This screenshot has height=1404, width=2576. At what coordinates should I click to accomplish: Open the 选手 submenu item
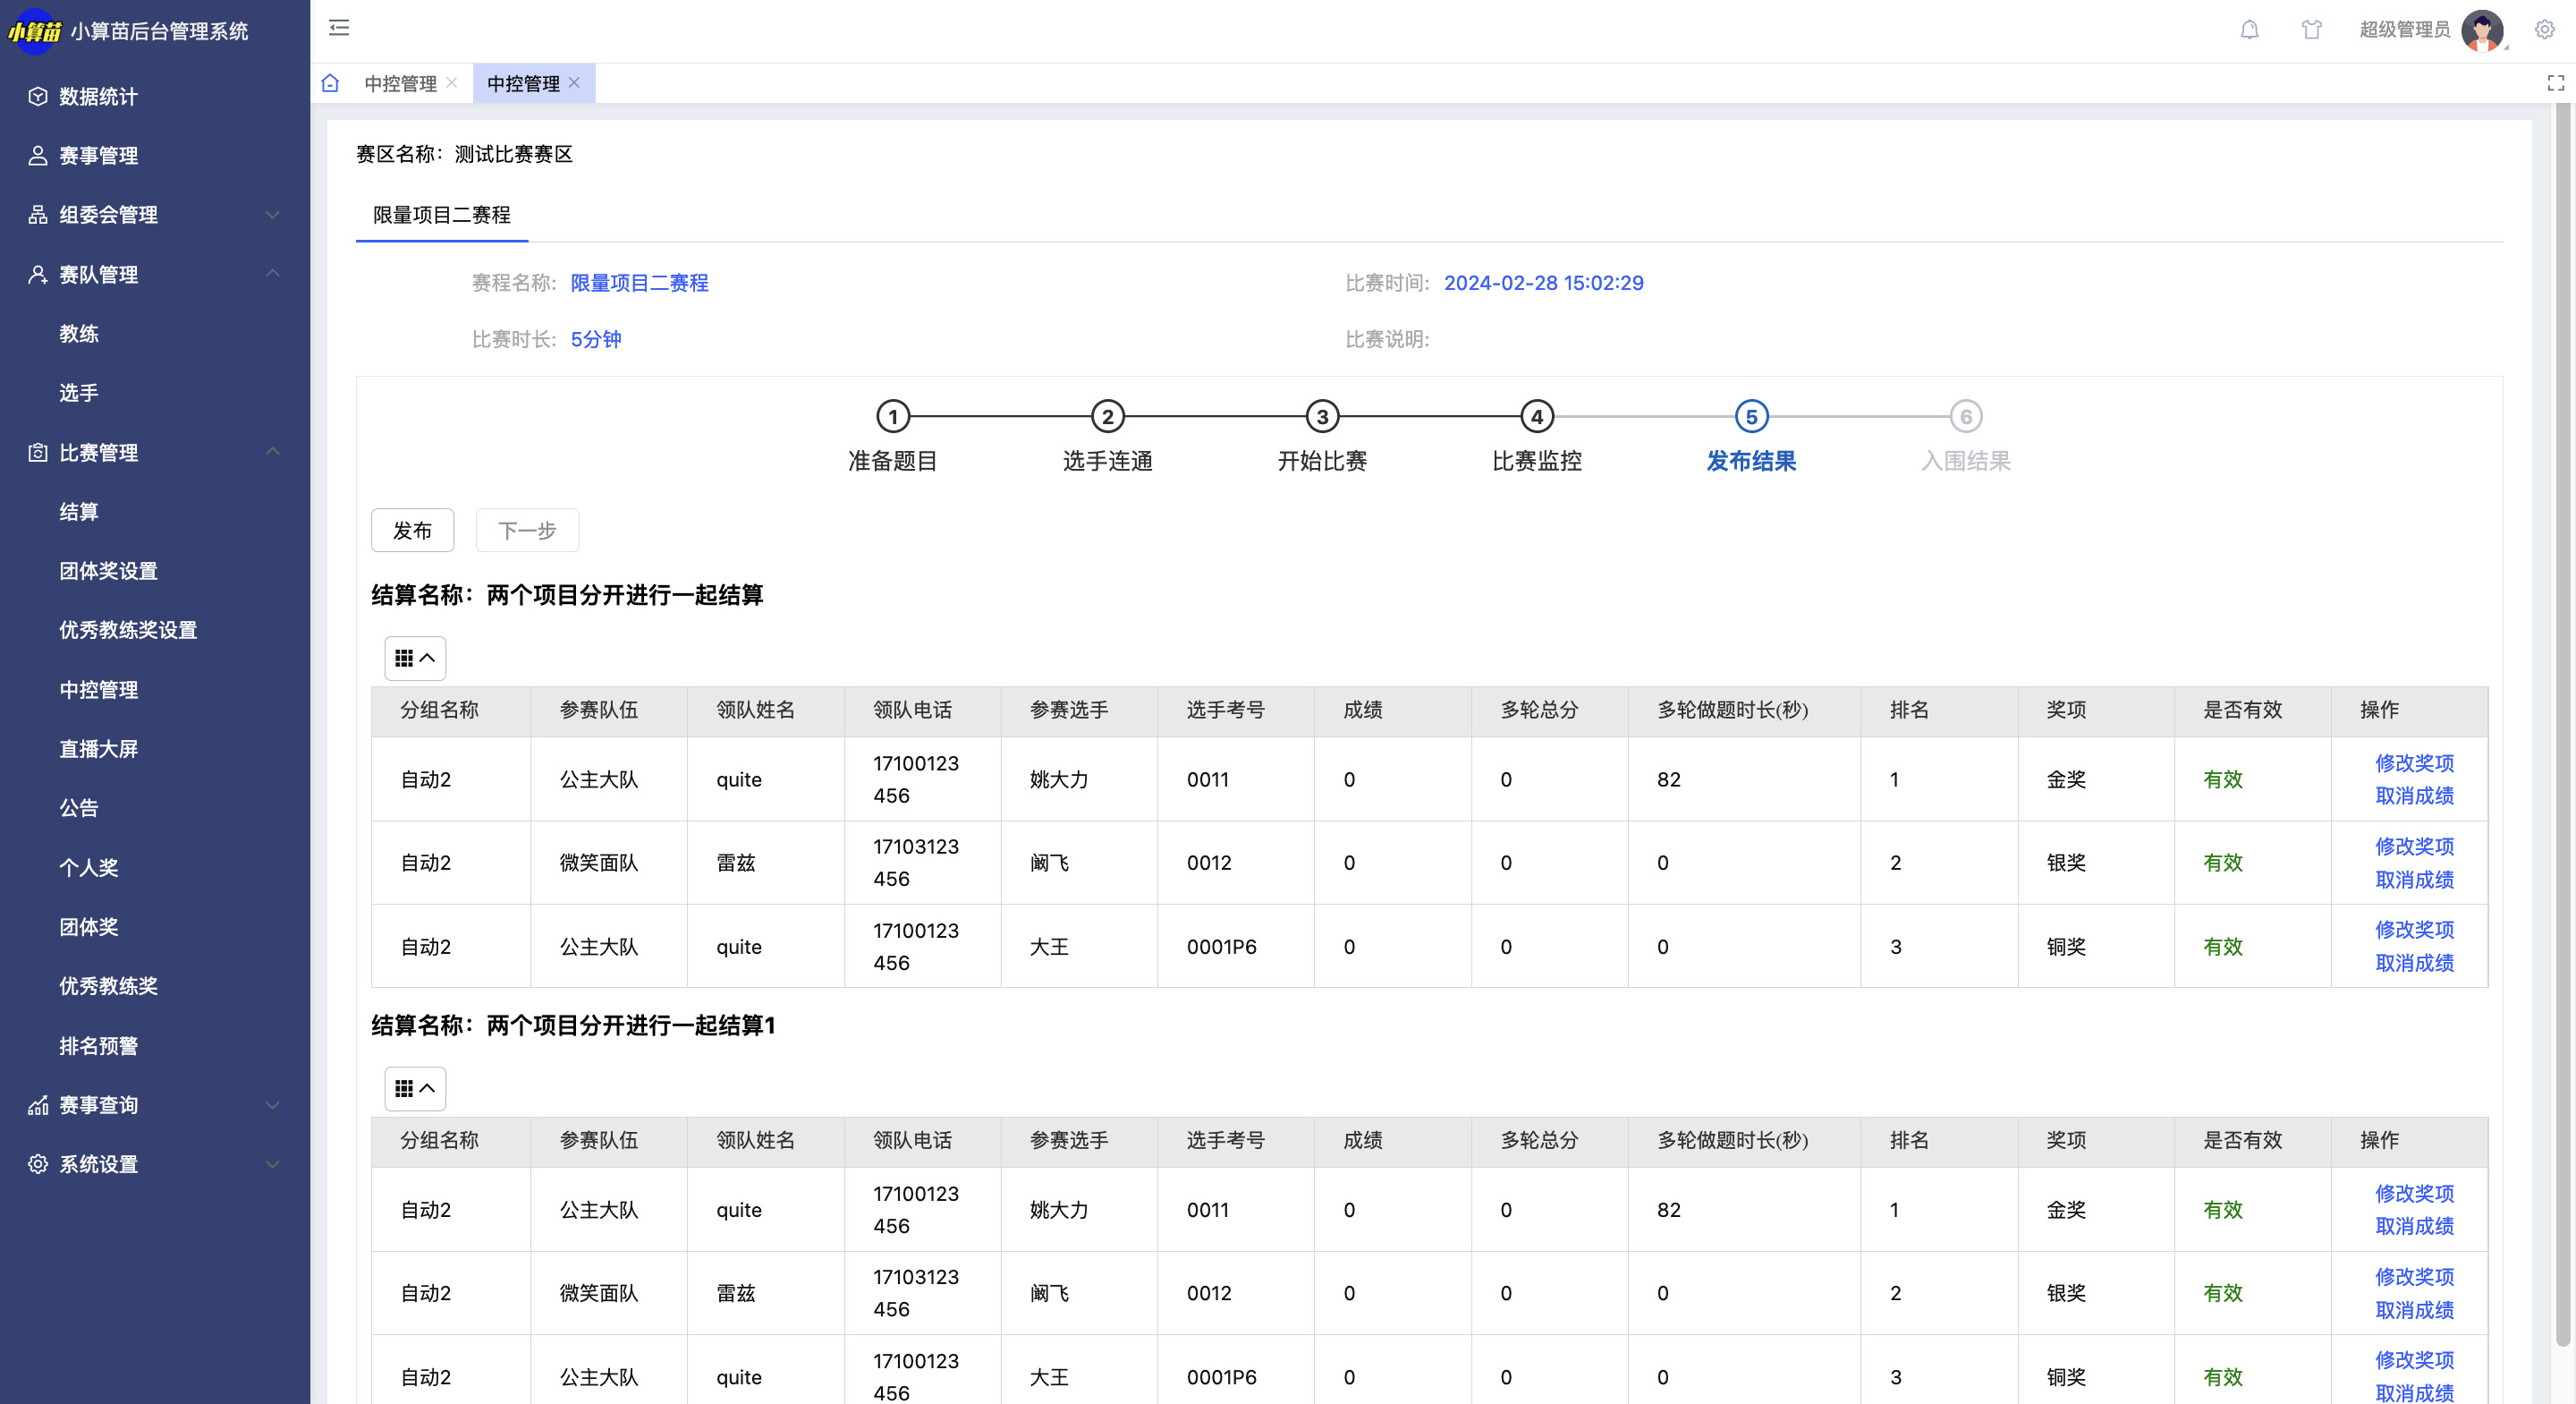click(155, 392)
